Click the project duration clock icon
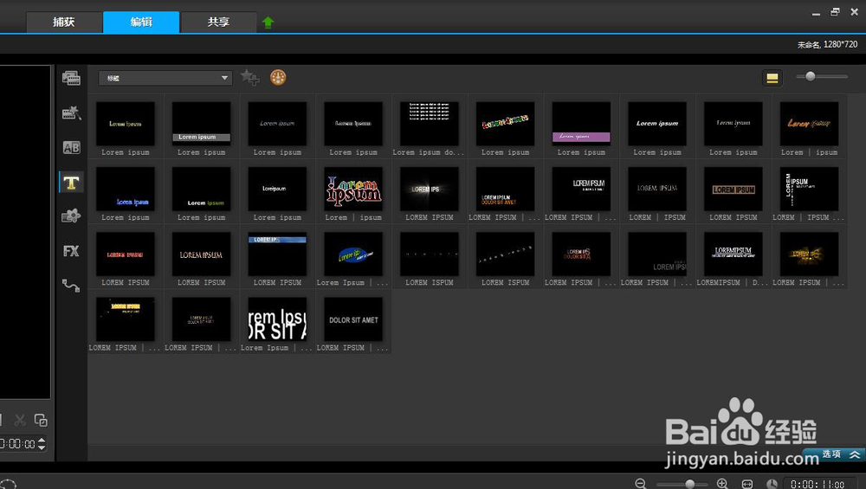The width and height of the screenshot is (866, 489). (772, 484)
